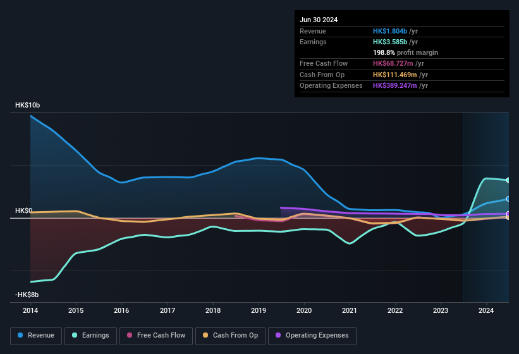Click the HK$10b y-axis label
Viewport: 519px width, 354px height.
[x=27, y=106]
